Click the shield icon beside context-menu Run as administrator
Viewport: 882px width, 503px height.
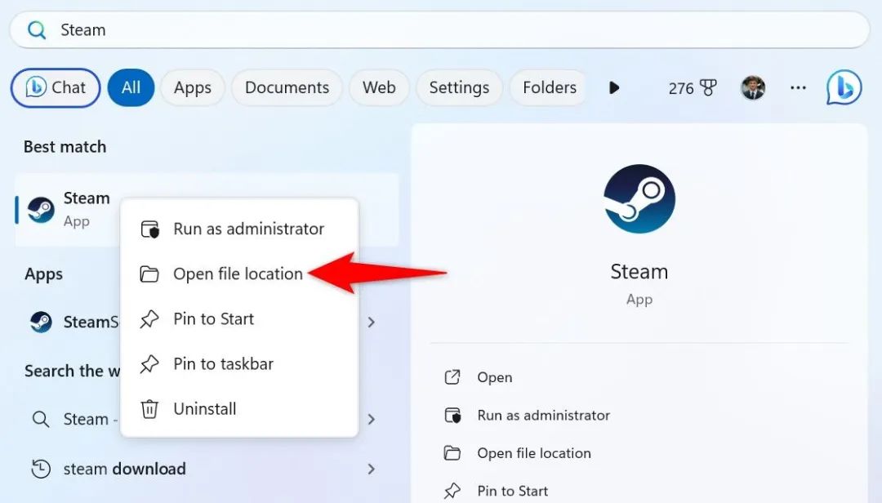coord(149,229)
